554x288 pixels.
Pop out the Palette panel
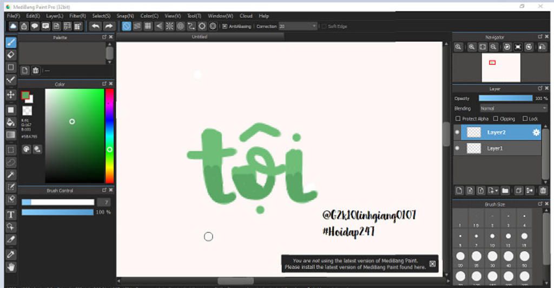(x=104, y=37)
